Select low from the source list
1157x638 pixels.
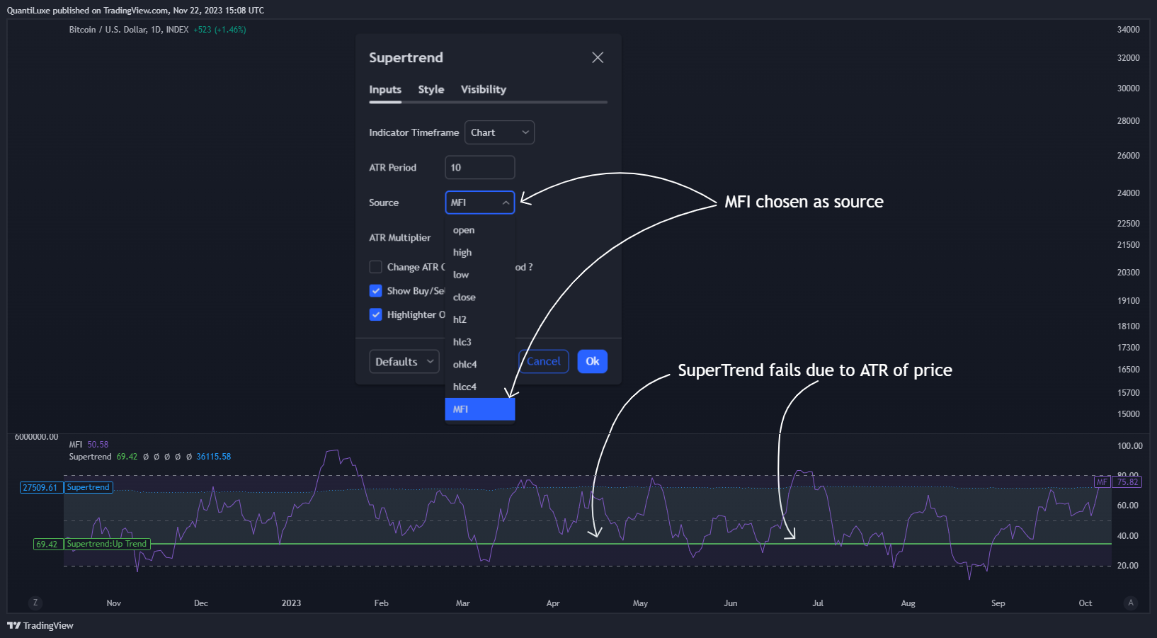(x=479, y=275)
